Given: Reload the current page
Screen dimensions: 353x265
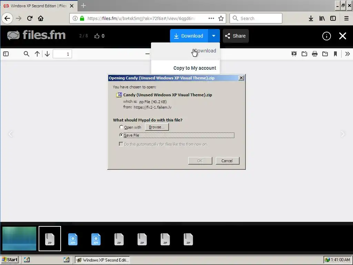Looking at the screenshot, I should pos(30,18).
